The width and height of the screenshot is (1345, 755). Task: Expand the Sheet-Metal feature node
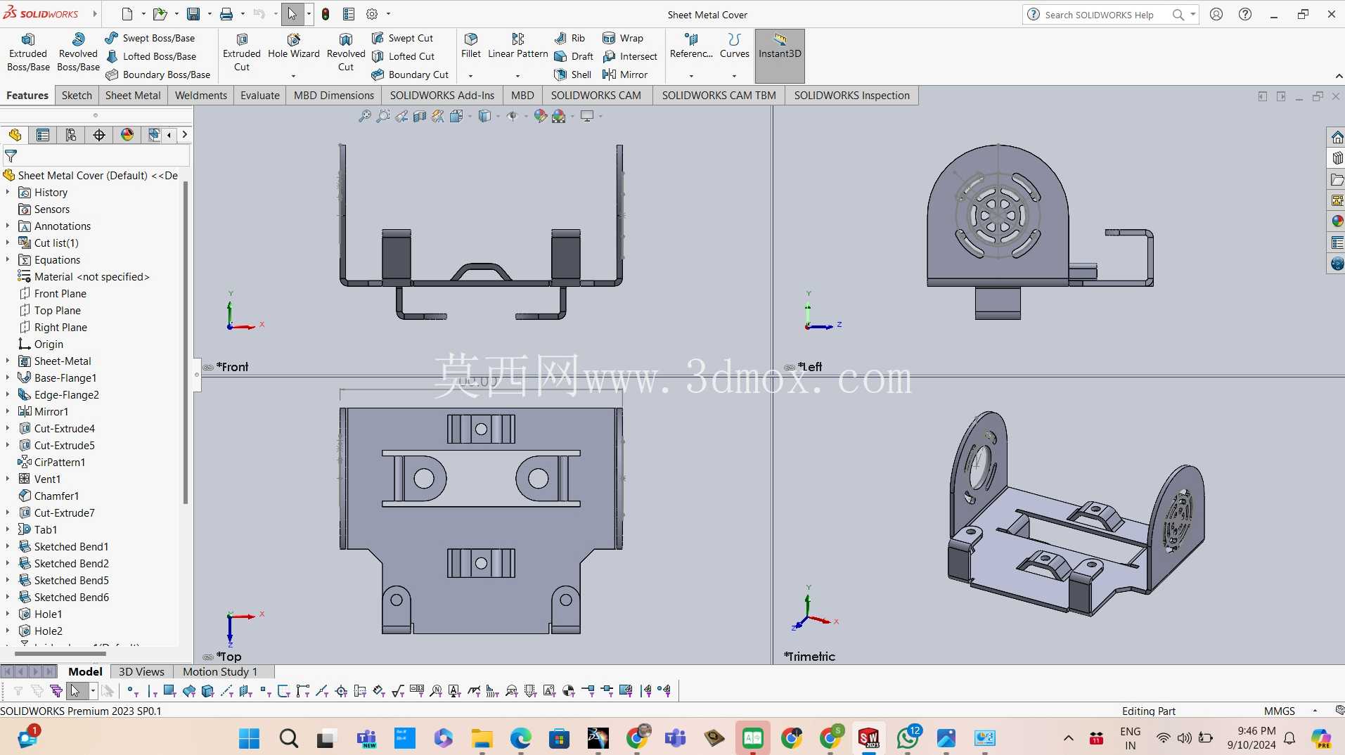8,361
